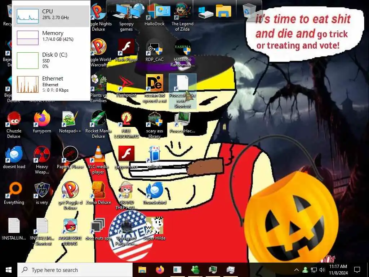Launch the VLC media player shortcut
Screen dimensions: 369x277
(98, 160)
